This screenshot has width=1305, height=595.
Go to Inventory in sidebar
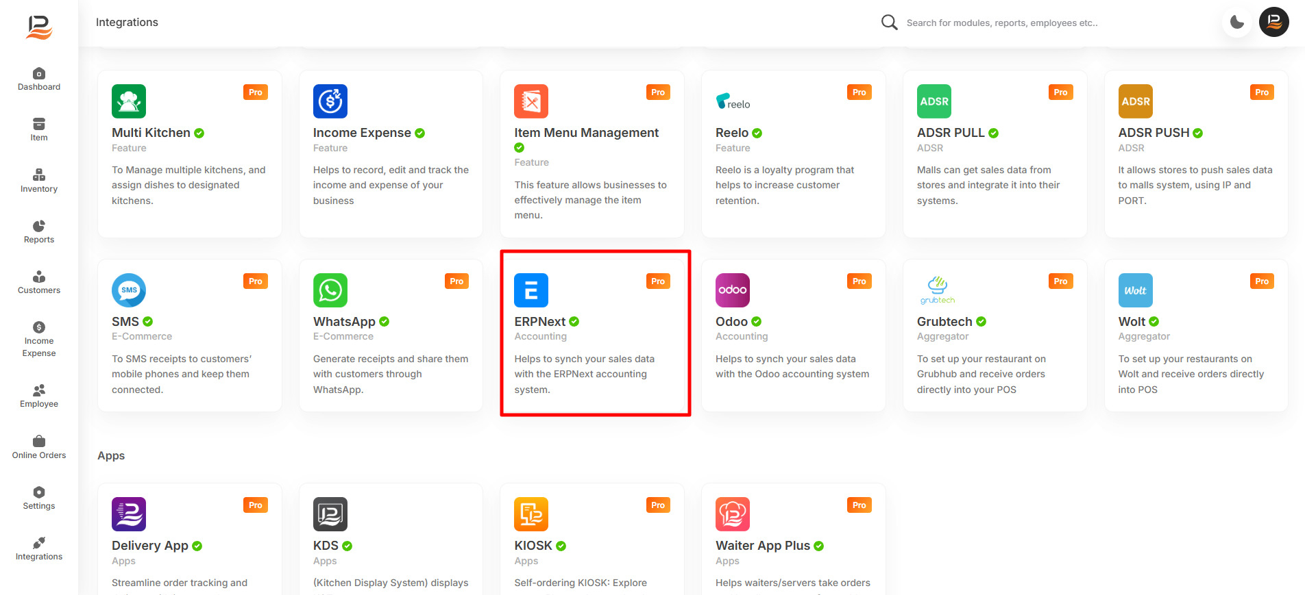(39, 181)
